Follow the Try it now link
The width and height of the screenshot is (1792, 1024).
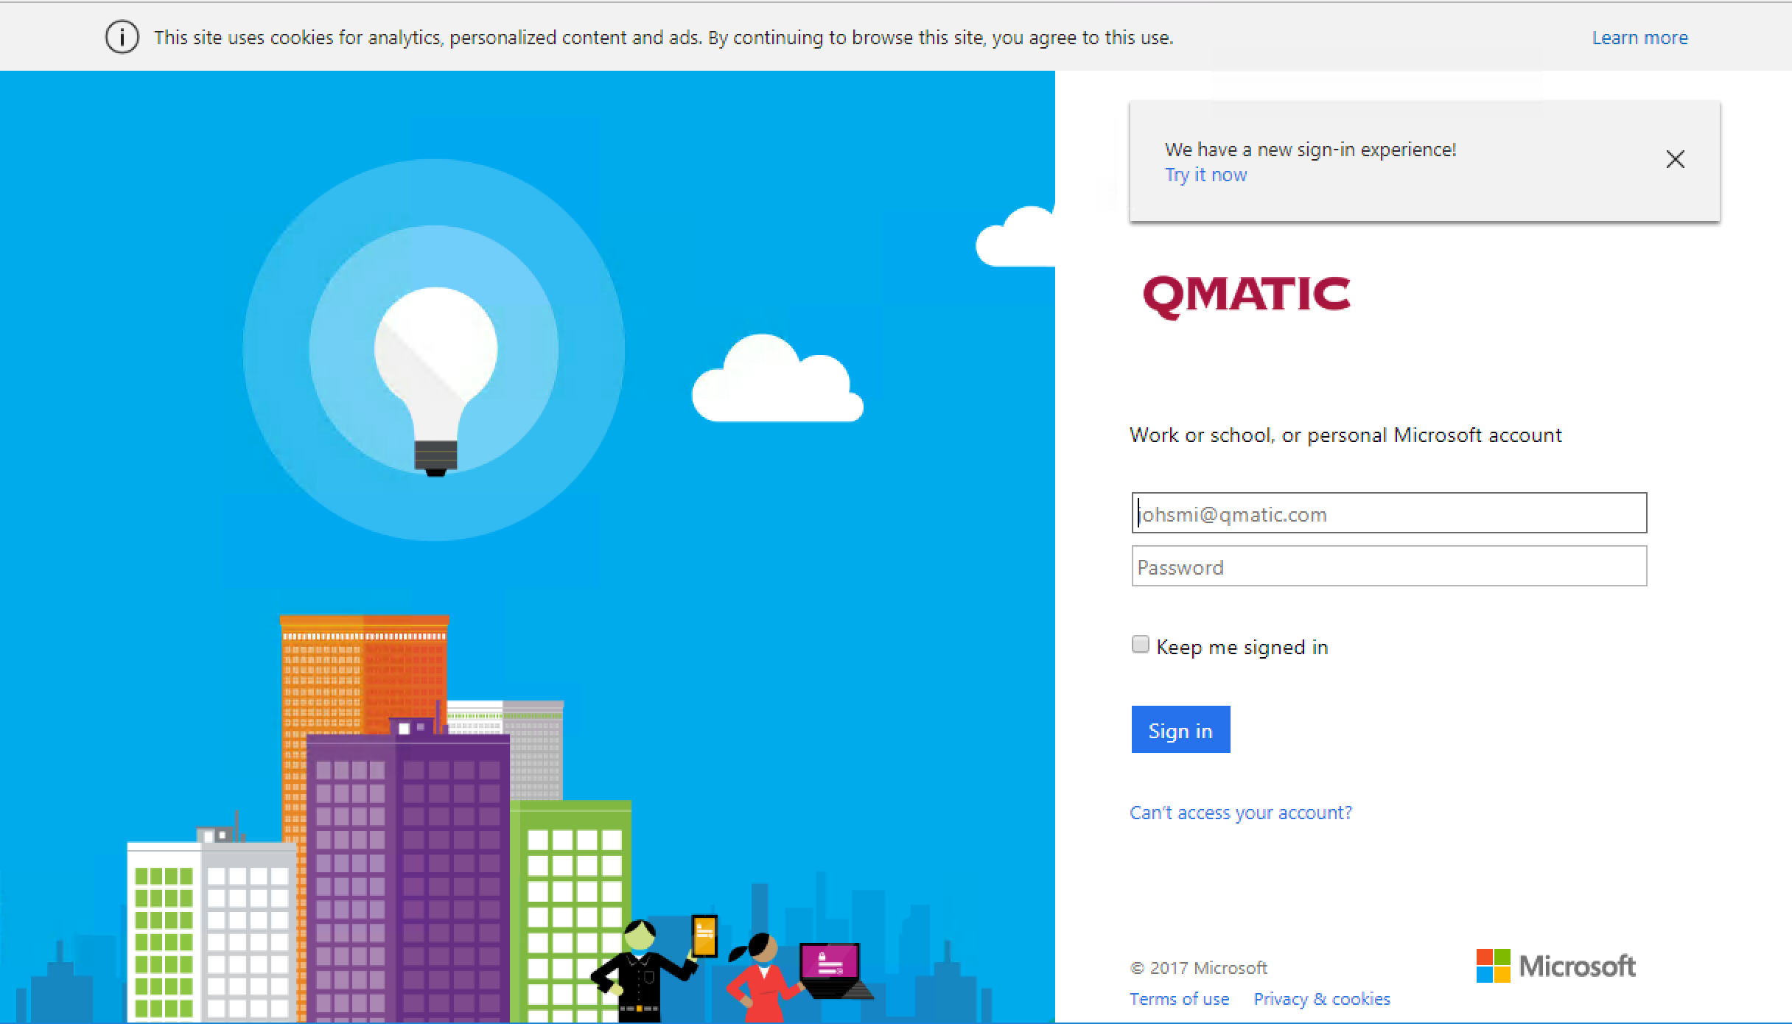[1205, 175]
